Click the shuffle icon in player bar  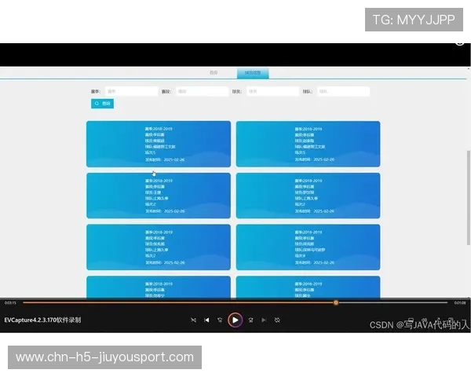point(194,320)
